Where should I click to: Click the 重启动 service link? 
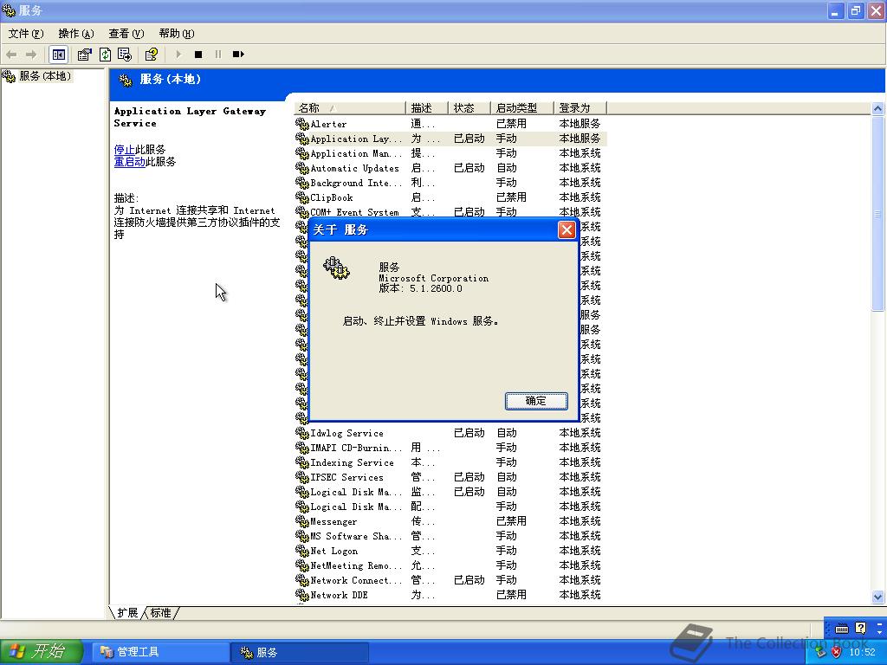(x=130, y=162)
